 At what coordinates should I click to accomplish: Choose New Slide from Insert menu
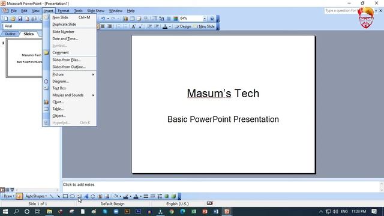click(x=70, y=17)
